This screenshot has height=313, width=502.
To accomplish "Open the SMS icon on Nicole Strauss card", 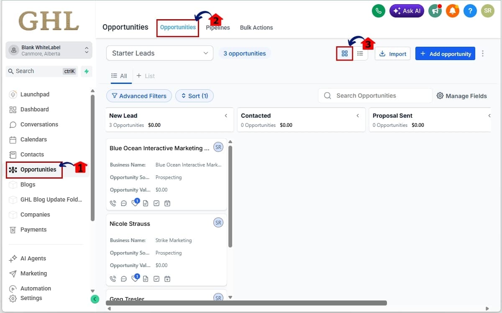I will 124,279.
